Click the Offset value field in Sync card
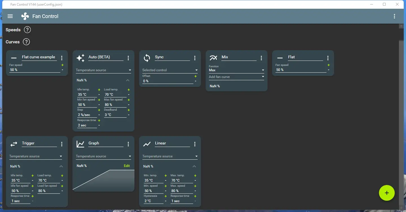 168,81
